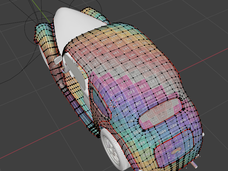Click the 3D cursor circle on the car

pyautogui.click(x=113, y=104)
